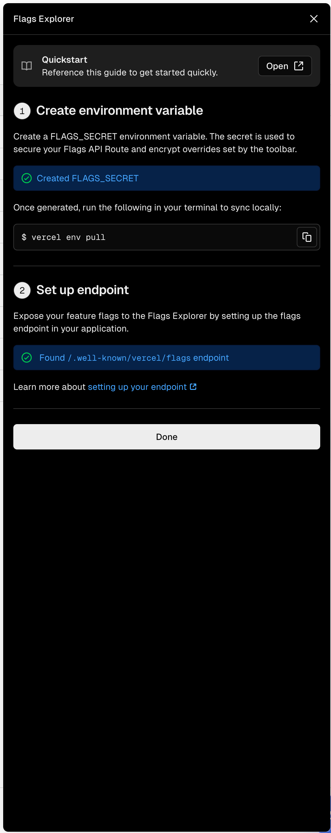331x833 pixels.
Task: Close the Flags Explorer panel
Action: [x=314, y=19]
